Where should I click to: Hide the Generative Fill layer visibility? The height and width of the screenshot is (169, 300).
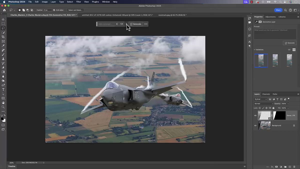click(255, 115)
